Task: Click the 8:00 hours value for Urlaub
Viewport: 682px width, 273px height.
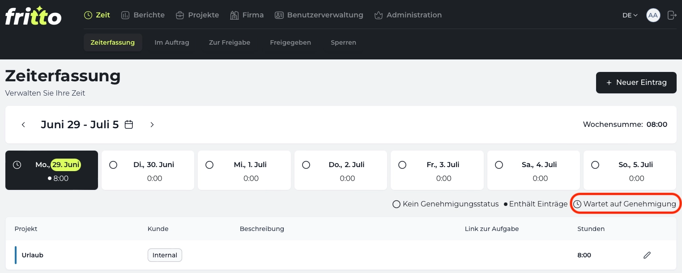Action: point(584,255)
